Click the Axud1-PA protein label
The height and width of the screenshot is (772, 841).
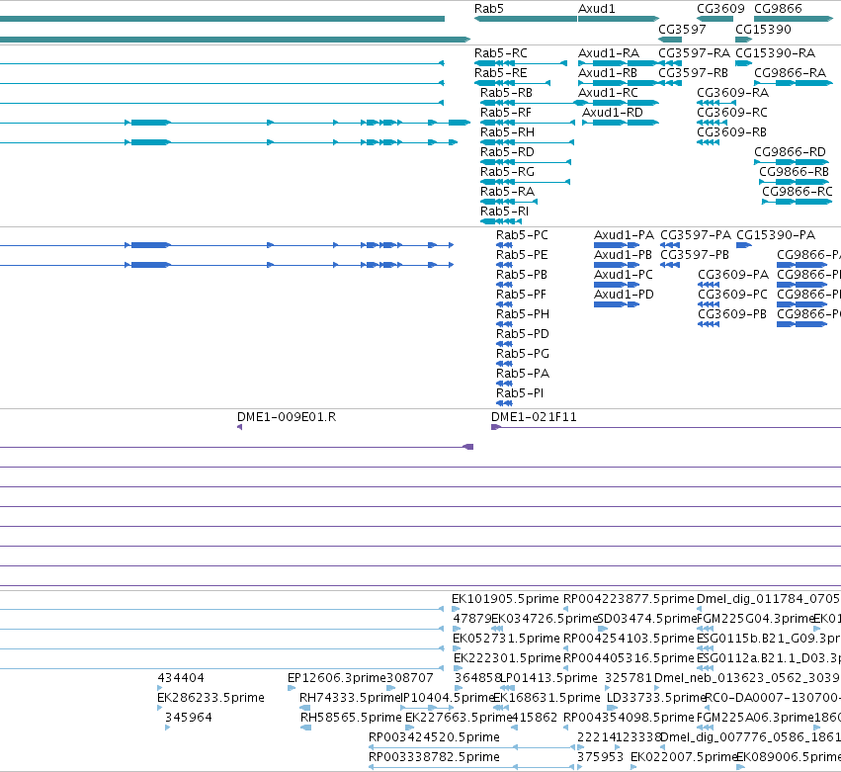pos(624,235)
